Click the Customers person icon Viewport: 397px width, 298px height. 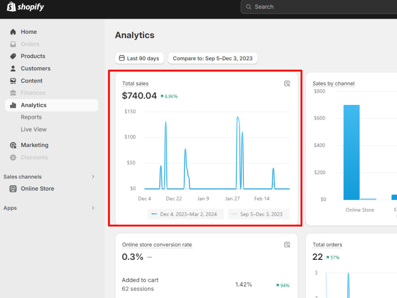(13, 68)
